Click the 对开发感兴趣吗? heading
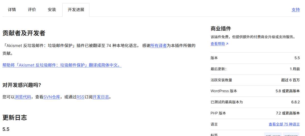This screenshot has height=136, width=305. click(x=22, y=85)
